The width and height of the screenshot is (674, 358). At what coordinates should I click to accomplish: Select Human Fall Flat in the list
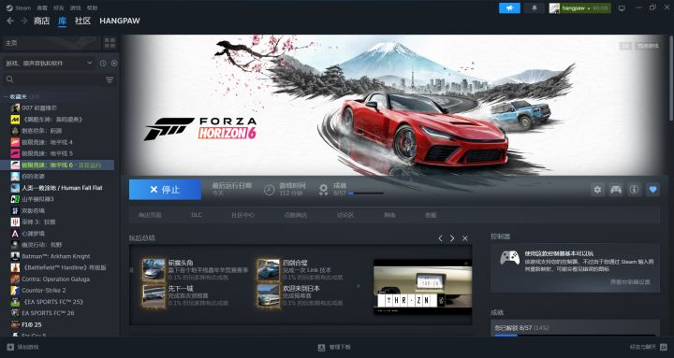tap(58, 188)
